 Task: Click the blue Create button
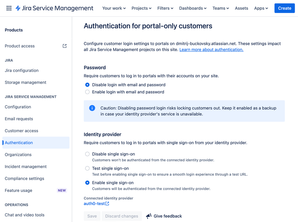(x=285, y=8)
